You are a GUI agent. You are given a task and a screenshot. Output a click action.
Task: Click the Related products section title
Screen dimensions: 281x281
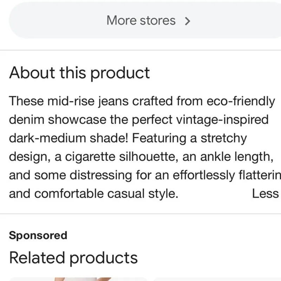click(73, 257)
